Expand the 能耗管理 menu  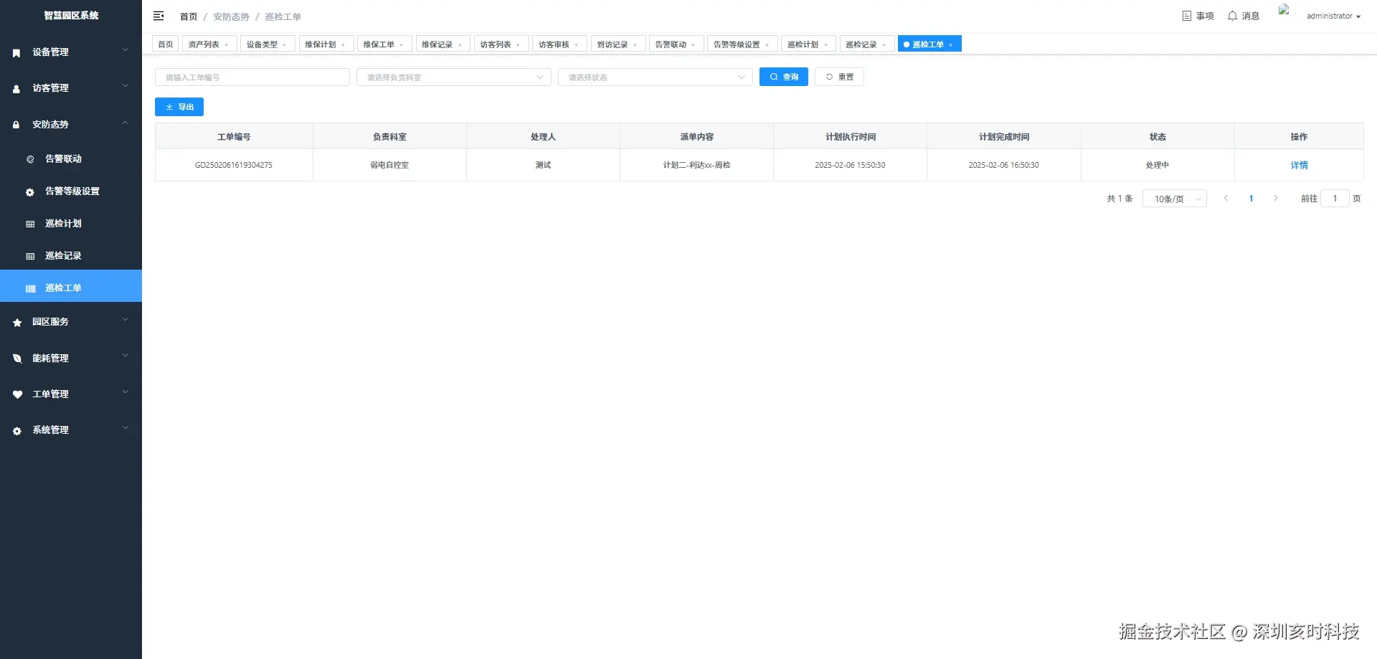(126, 356)
